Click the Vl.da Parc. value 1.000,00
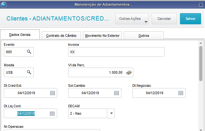 116,72
